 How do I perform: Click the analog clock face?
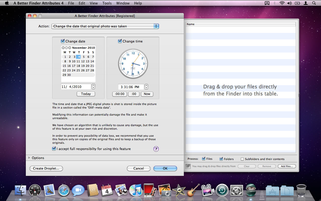tap(133, 64)
